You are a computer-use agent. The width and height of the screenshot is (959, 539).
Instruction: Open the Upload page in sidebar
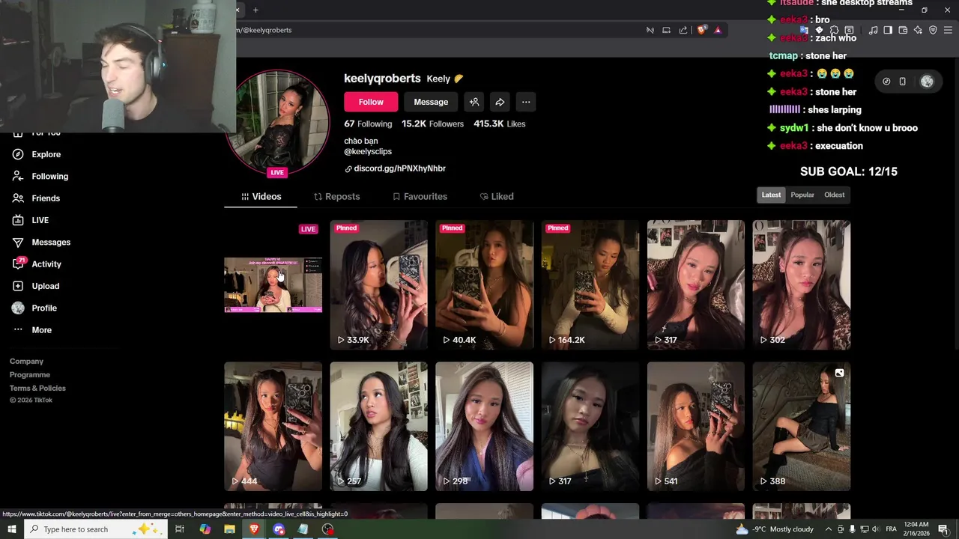coord(35,286)
